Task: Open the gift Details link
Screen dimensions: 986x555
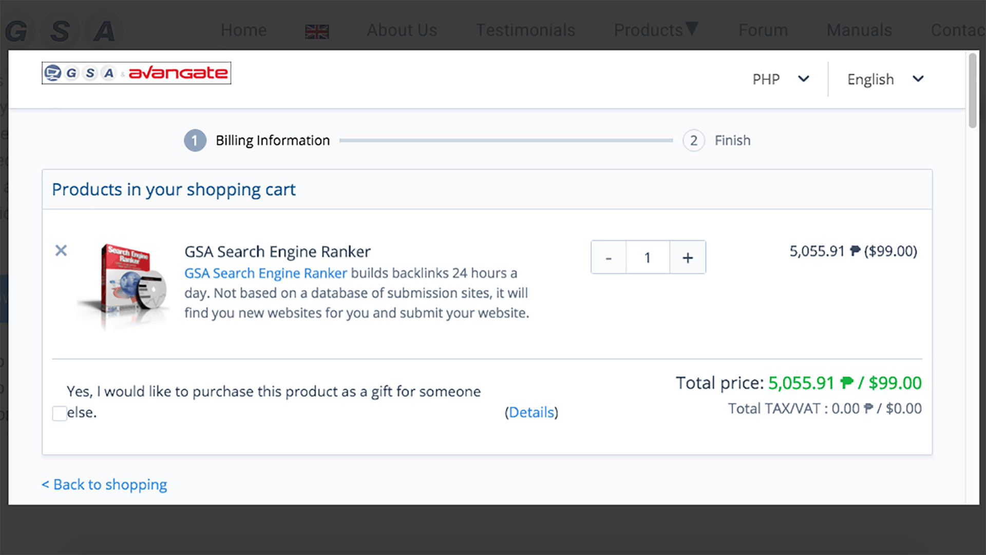Action: [x=532, y=412]
